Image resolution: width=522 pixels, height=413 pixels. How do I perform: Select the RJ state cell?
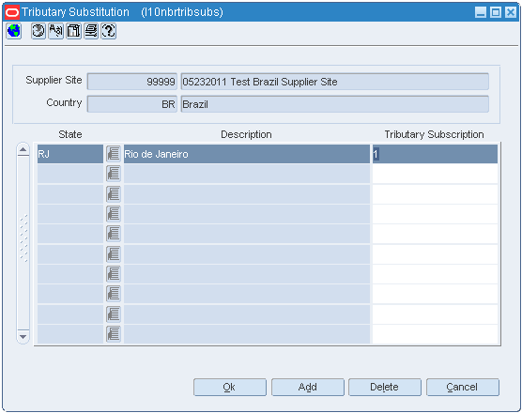70,154
